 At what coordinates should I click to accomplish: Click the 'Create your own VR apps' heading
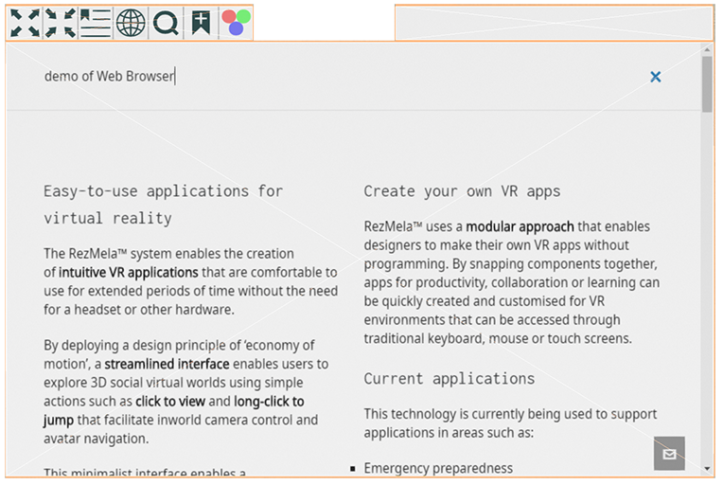pyautogui.click(x=462, y=191)
